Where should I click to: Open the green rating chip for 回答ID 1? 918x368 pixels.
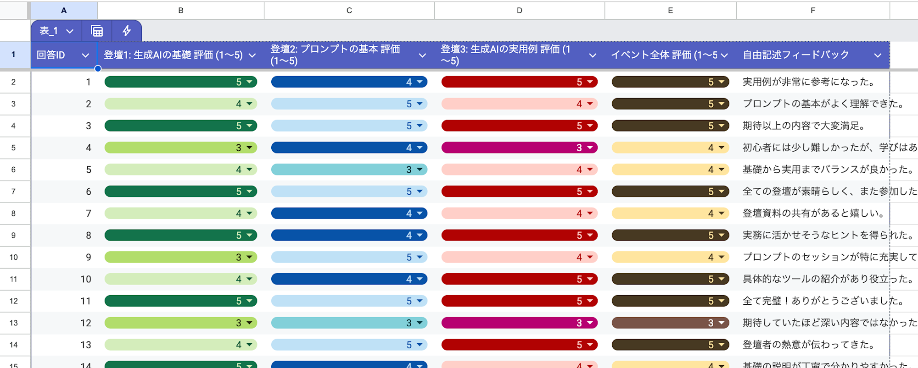click(x=180, y=82)
